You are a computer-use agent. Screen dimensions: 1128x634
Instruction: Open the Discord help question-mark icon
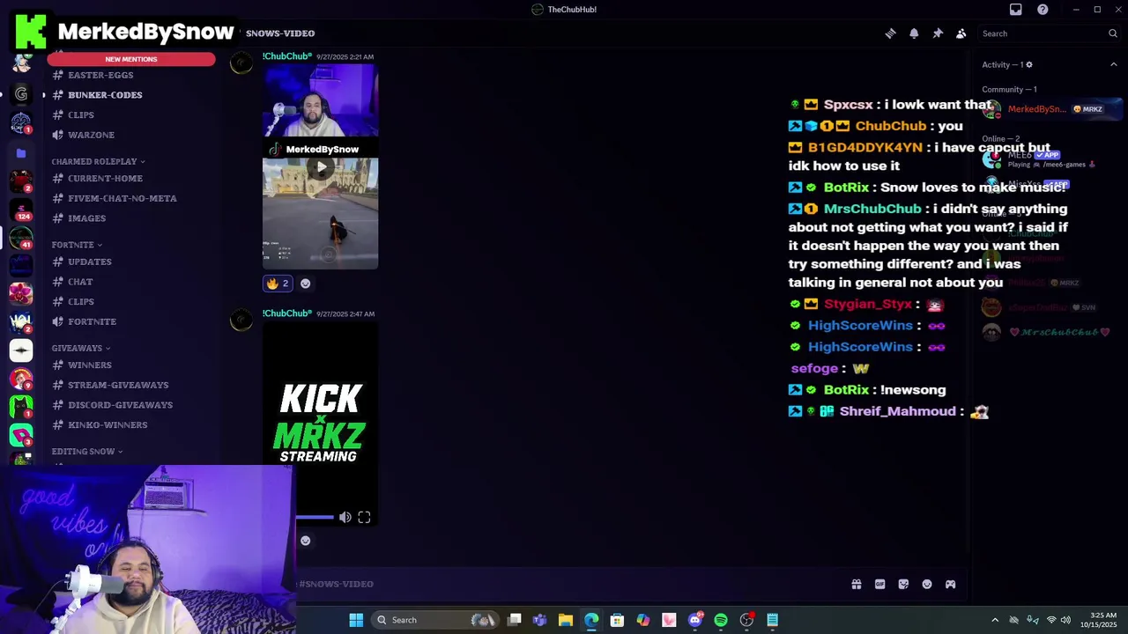(x=1043, y=10)
